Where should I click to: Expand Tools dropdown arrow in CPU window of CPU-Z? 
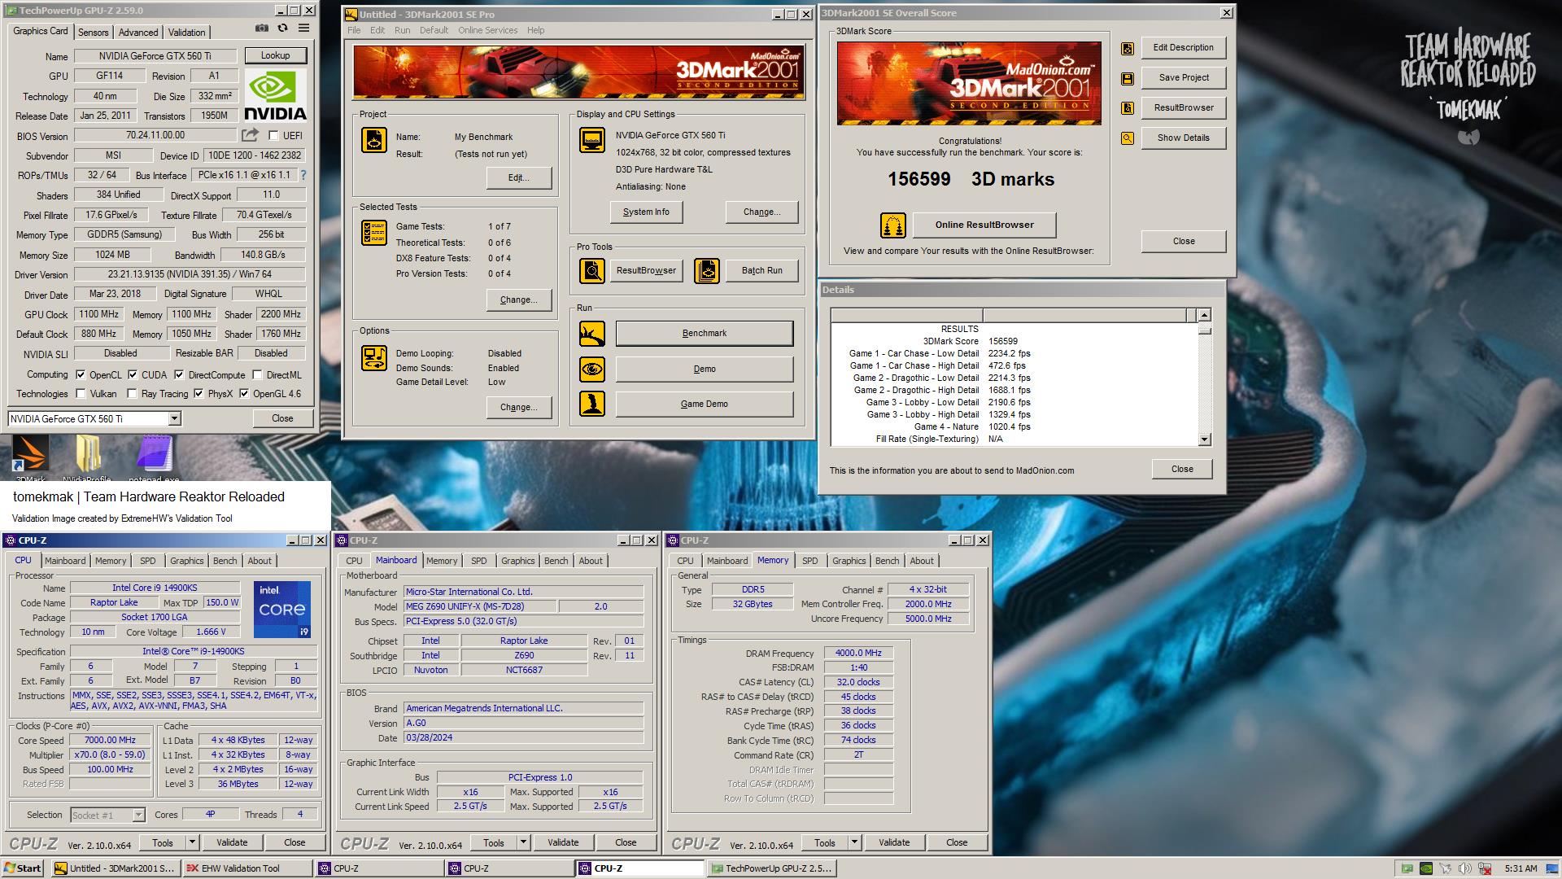[x=193, y=843]
